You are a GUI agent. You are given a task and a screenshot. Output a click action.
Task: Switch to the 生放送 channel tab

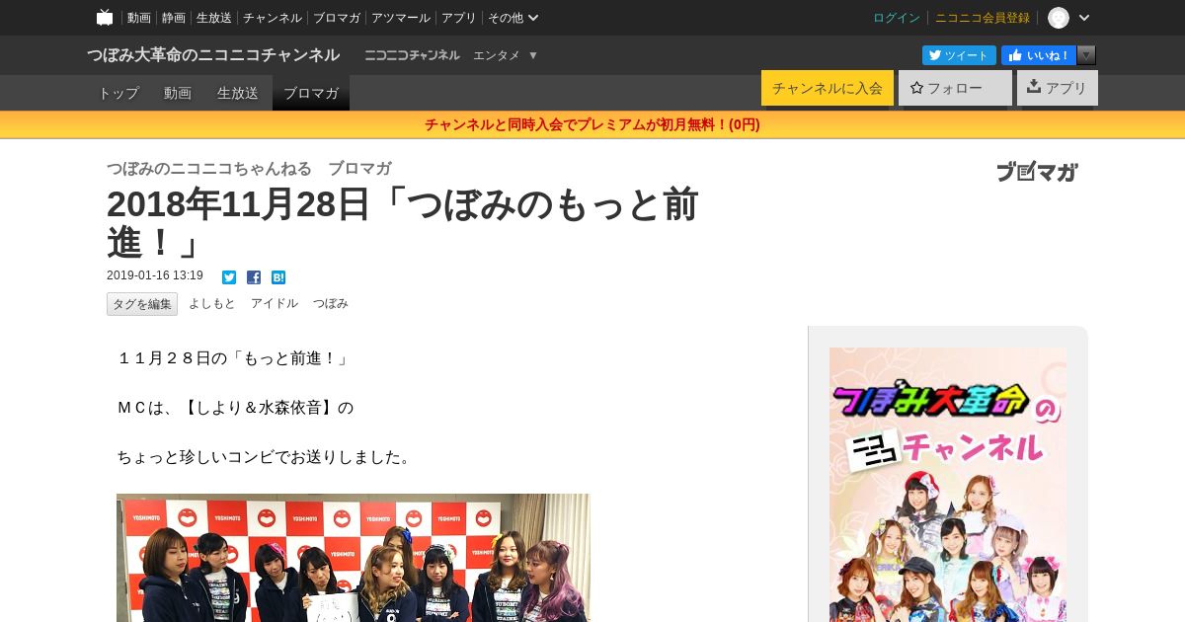pos(238,93)
